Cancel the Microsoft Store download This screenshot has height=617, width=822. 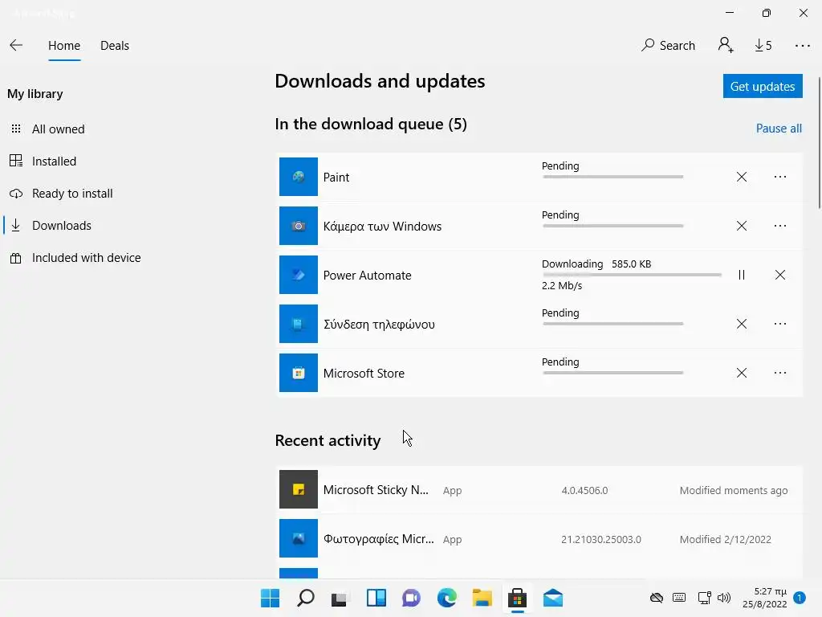741,373
